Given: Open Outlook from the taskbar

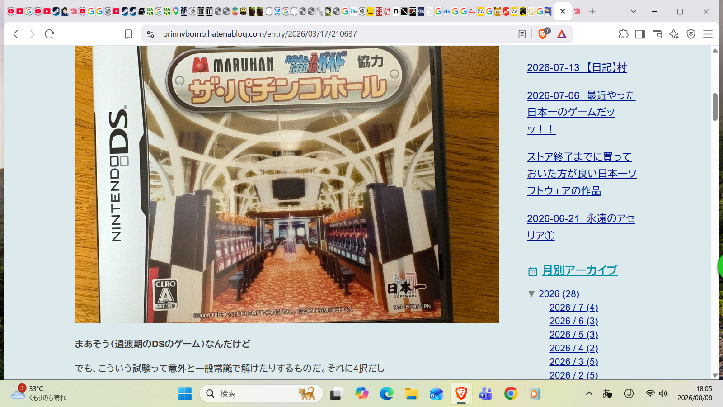Looking at the screenshot, I should (436, 394).
